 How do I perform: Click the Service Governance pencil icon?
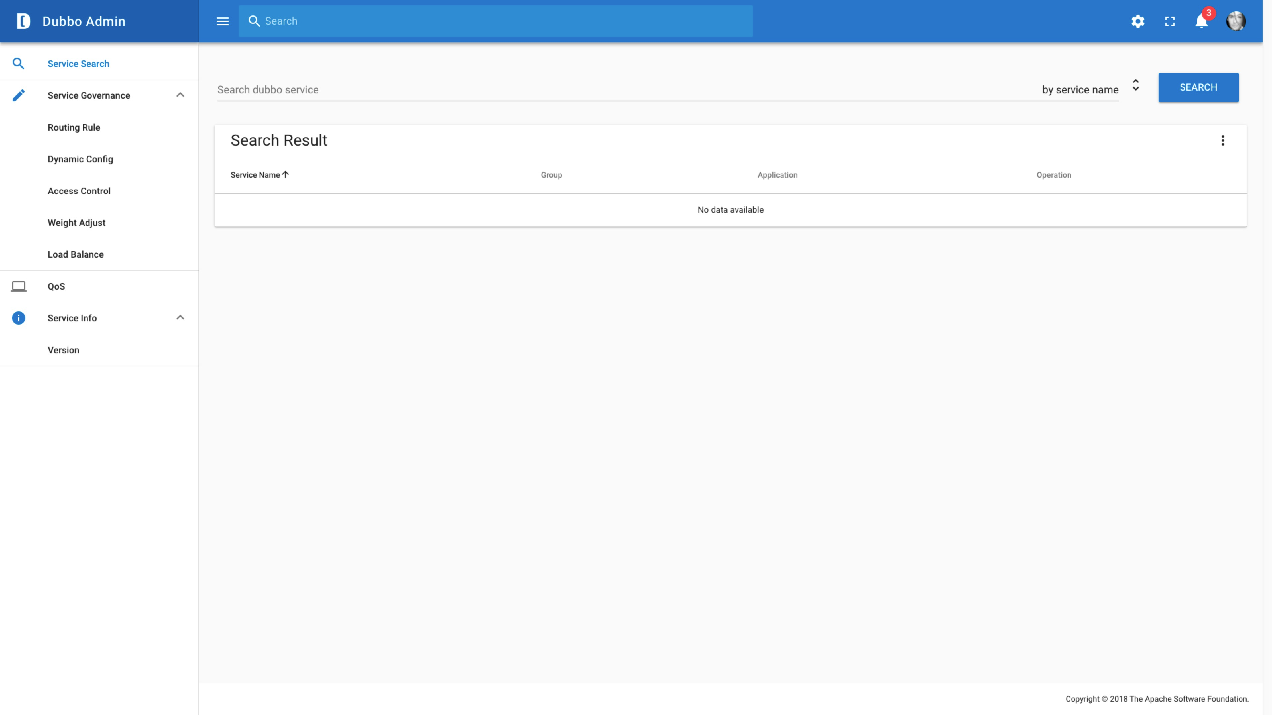pos(18,95)
